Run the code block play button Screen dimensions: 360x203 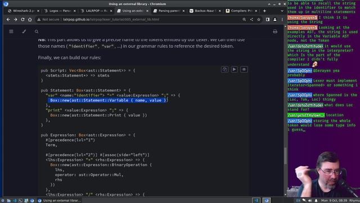pyautogui.click(x=234, y=69)
